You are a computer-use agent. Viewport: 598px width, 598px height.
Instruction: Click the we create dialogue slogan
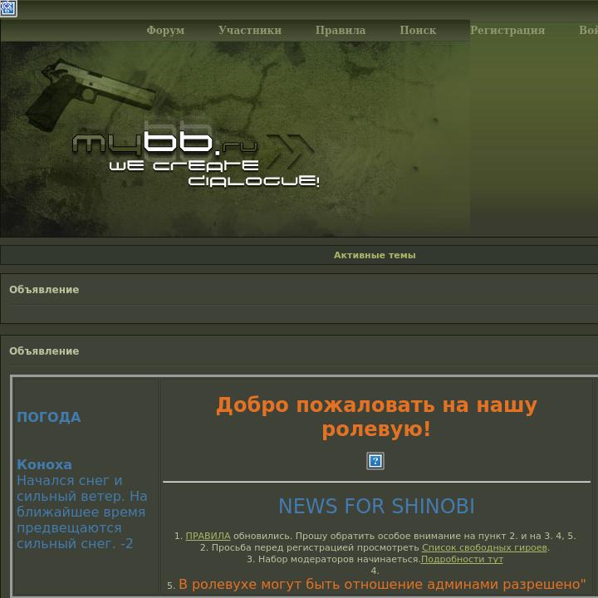214,173
